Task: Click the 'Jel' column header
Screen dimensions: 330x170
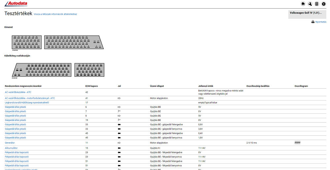Action: click(x=119, y=86)
